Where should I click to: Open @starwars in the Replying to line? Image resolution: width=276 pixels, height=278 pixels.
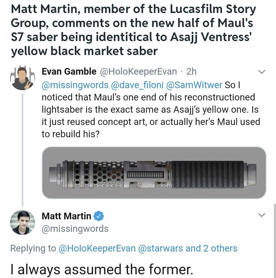160,248
